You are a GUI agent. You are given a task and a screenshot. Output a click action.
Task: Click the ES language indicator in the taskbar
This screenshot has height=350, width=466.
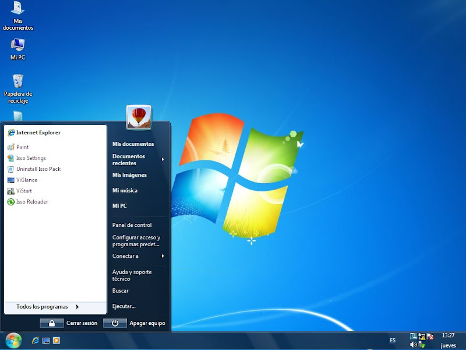(393, 340)
